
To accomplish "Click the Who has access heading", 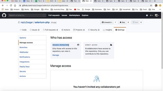I will [61, 38].
